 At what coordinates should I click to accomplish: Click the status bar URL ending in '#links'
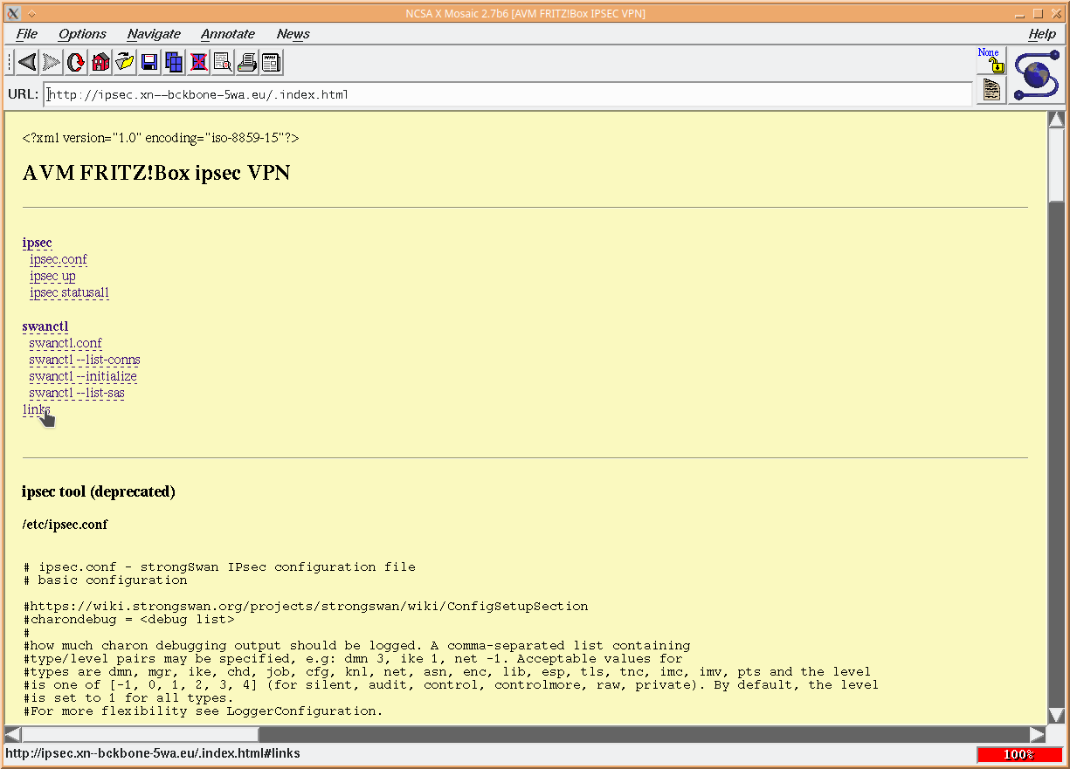[x=153, y=753]
